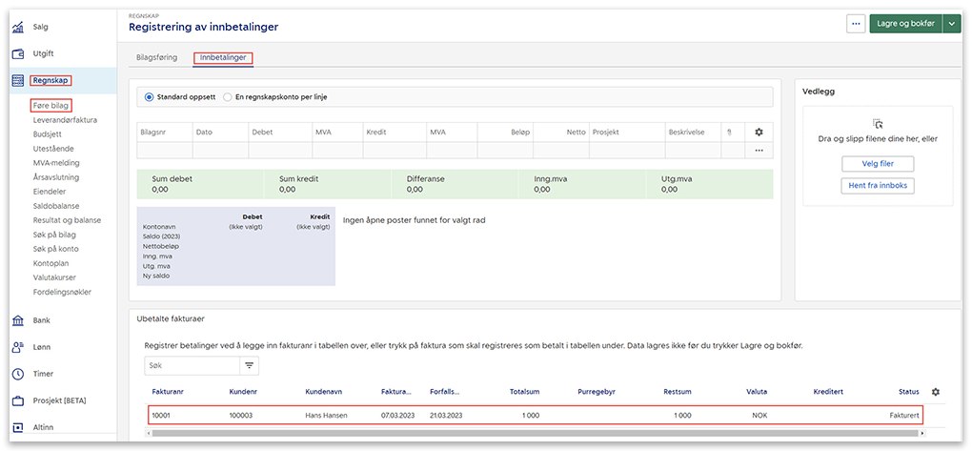Switch to the Innbetalinger tab
972x451 pixels.
coord(222,58)
